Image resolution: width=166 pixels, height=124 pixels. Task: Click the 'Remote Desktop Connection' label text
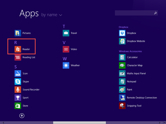coord(142,98)
